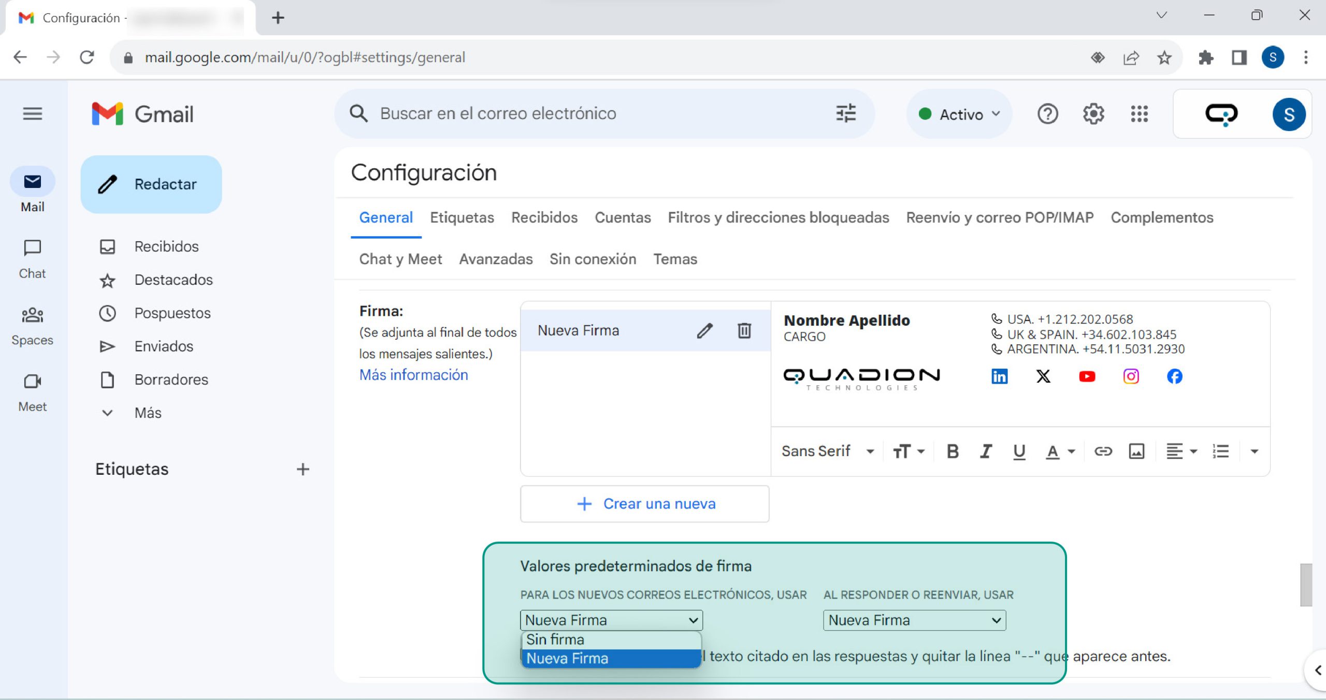Click the 'Crear una nueva' button
This screenshot has height=700, width=1326.
645,504
